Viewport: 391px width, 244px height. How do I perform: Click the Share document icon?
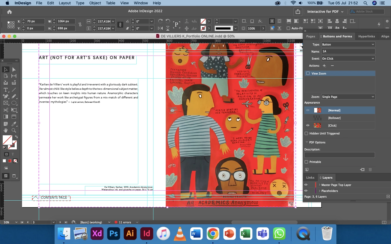pos(298,12)
